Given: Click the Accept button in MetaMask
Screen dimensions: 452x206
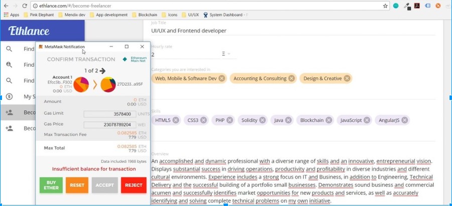Looking at the screenshot, I should click(x=104, y=185).
